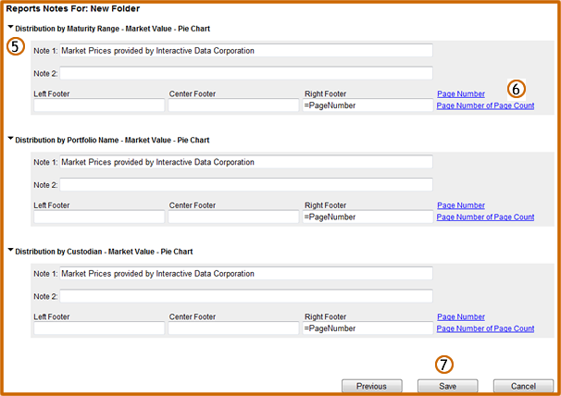561x396 pixels.
Task: Click Page Number of Page Count in Portfolio Name
Action: click(x=485, y=217)
